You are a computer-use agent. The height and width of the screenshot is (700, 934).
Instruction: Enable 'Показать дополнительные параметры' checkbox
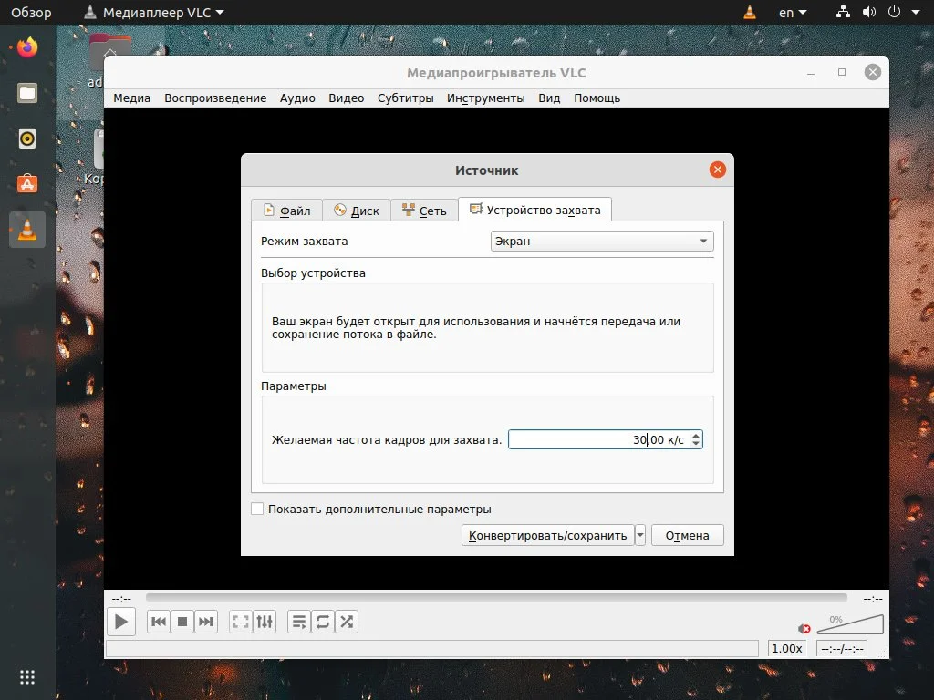[x=258, y=509]
